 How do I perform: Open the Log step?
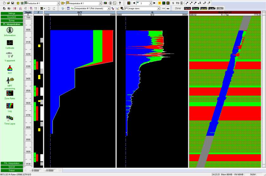10,108
